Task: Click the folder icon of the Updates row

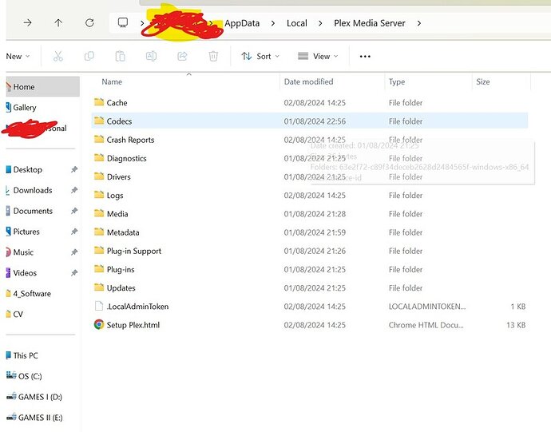Action: 99,287
